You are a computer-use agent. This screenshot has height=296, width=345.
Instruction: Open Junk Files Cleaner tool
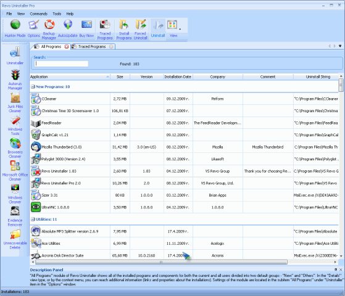tap(15, 102)
